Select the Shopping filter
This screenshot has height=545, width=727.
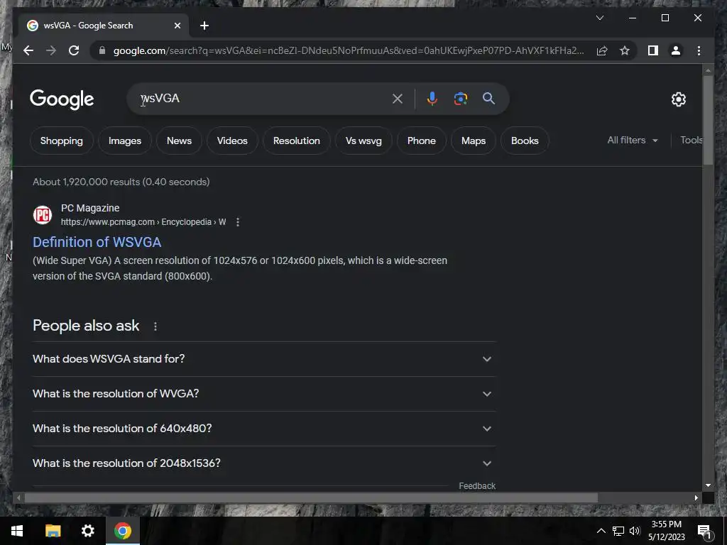(61, 141)
